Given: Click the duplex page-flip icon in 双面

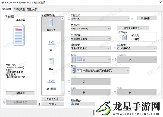Looking at the screenshot, I should [74, 71].
